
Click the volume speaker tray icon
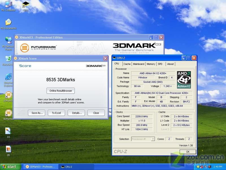tap(209, 167)
